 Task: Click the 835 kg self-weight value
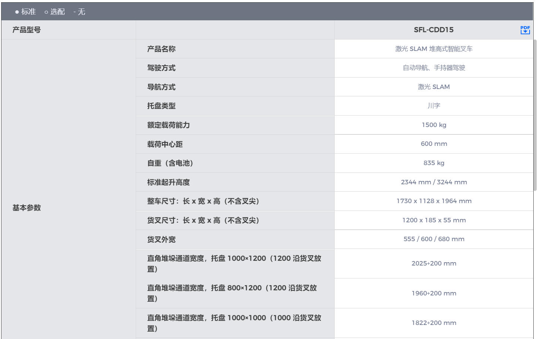(x=433, y=163)
